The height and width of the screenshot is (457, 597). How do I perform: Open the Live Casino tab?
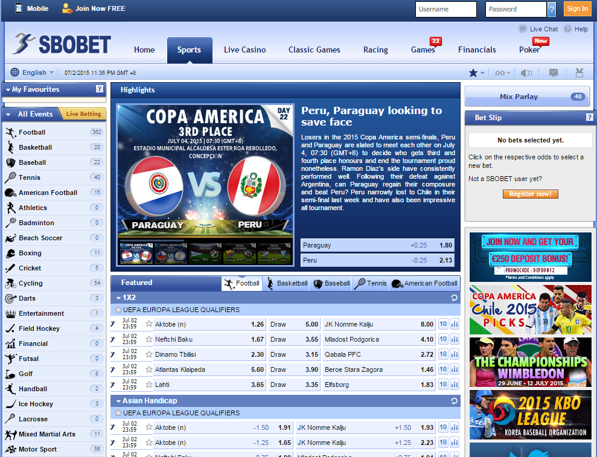click(x=245, y=50)
